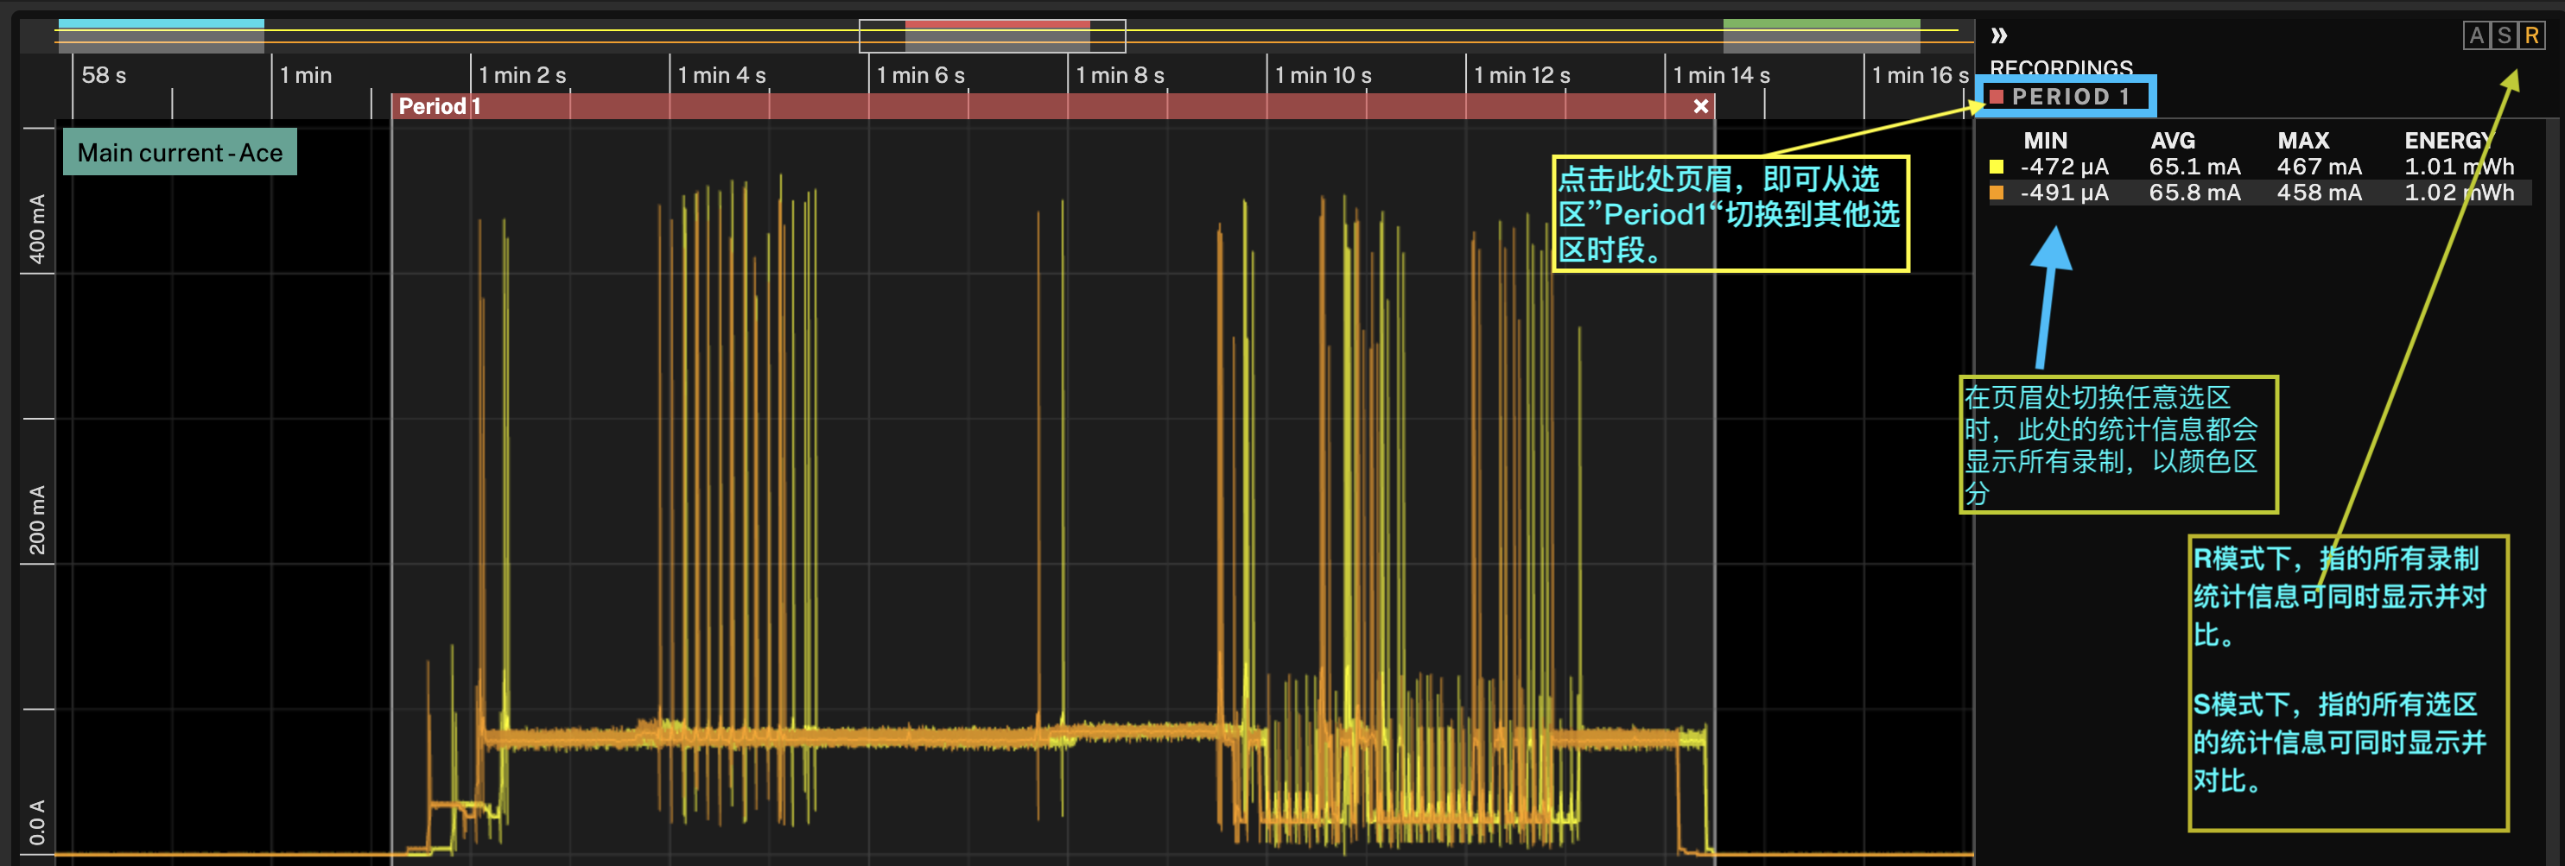Select the Period 1 selection bar label
The width and height of the screenshot is (2565, 866).
(439, 105)
